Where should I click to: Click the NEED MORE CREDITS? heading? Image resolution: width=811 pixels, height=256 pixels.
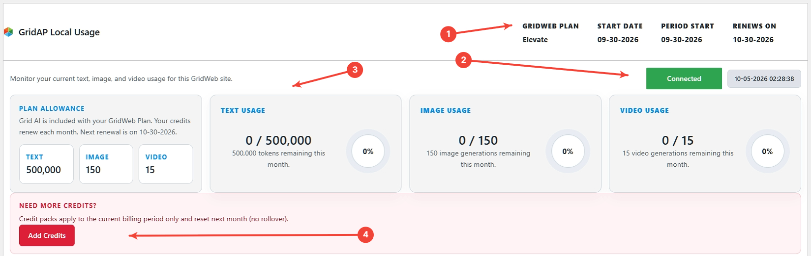pyautogui.click(x=58, y=205)
